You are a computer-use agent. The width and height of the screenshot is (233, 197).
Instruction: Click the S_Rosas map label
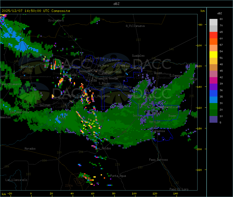click(104, 83)
